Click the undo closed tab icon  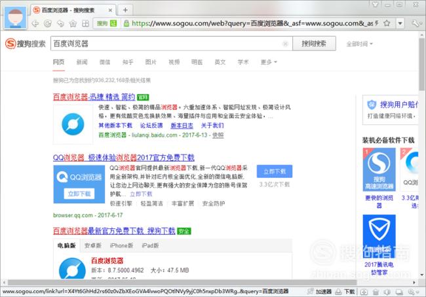tap(60, 24)
